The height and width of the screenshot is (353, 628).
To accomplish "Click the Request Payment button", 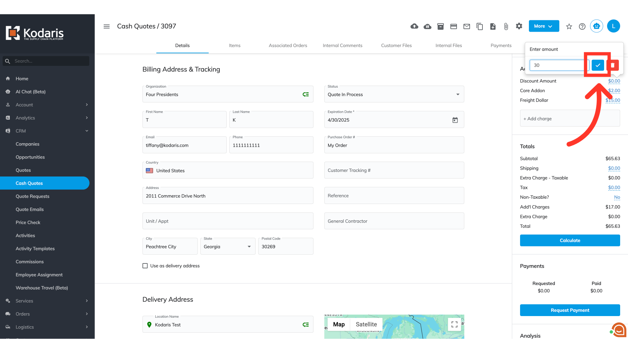I will click(x=570, y=310).
